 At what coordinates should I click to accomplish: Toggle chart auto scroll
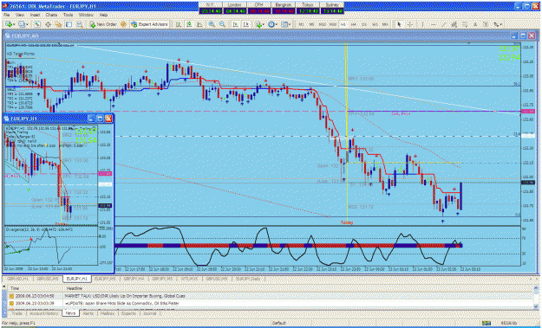click(x=235, y=24)
